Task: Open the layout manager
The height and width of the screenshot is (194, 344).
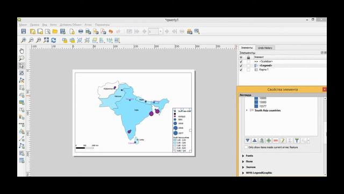Action: point(48,31)
